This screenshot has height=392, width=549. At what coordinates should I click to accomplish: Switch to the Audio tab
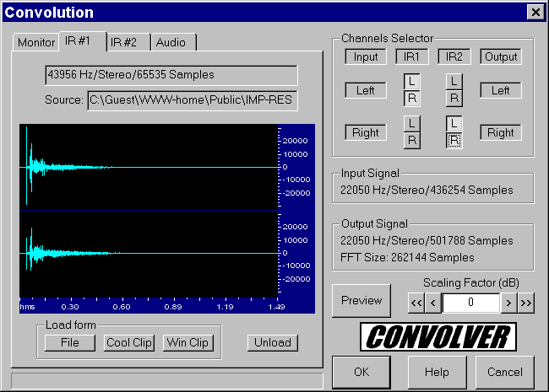pos(174,43)
